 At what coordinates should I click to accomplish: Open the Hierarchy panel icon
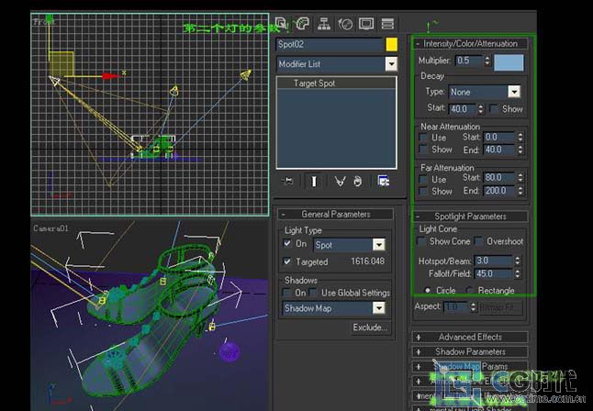click(324, 23)
